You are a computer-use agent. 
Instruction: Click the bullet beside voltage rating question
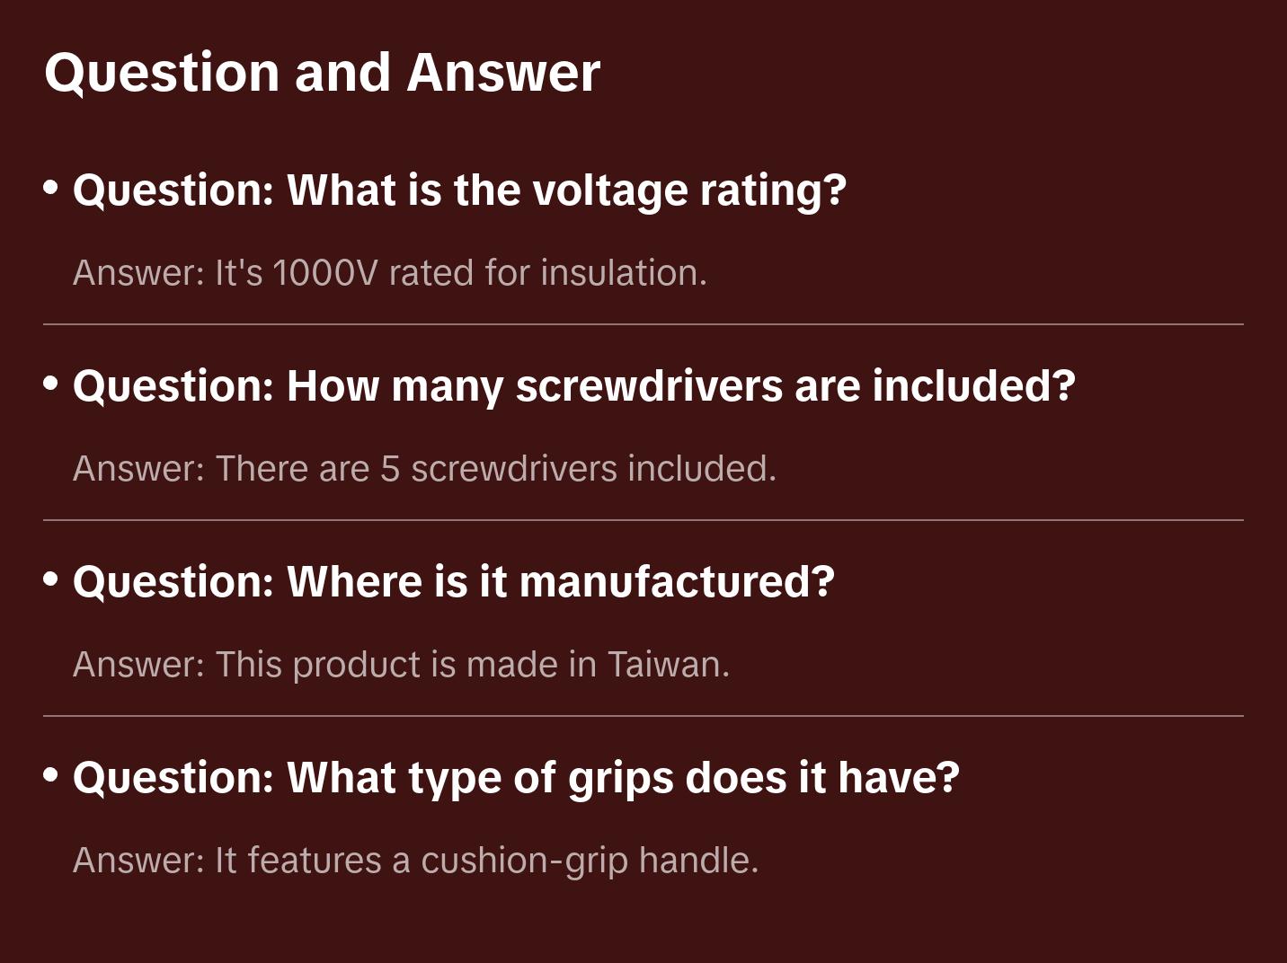click(x=51, y=188)
